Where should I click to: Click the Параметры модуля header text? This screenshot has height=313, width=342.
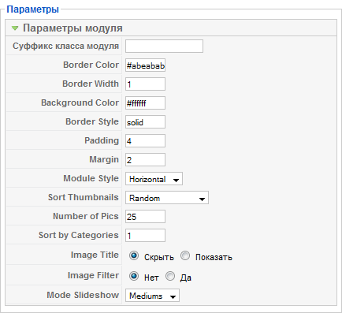coord(72,28)
